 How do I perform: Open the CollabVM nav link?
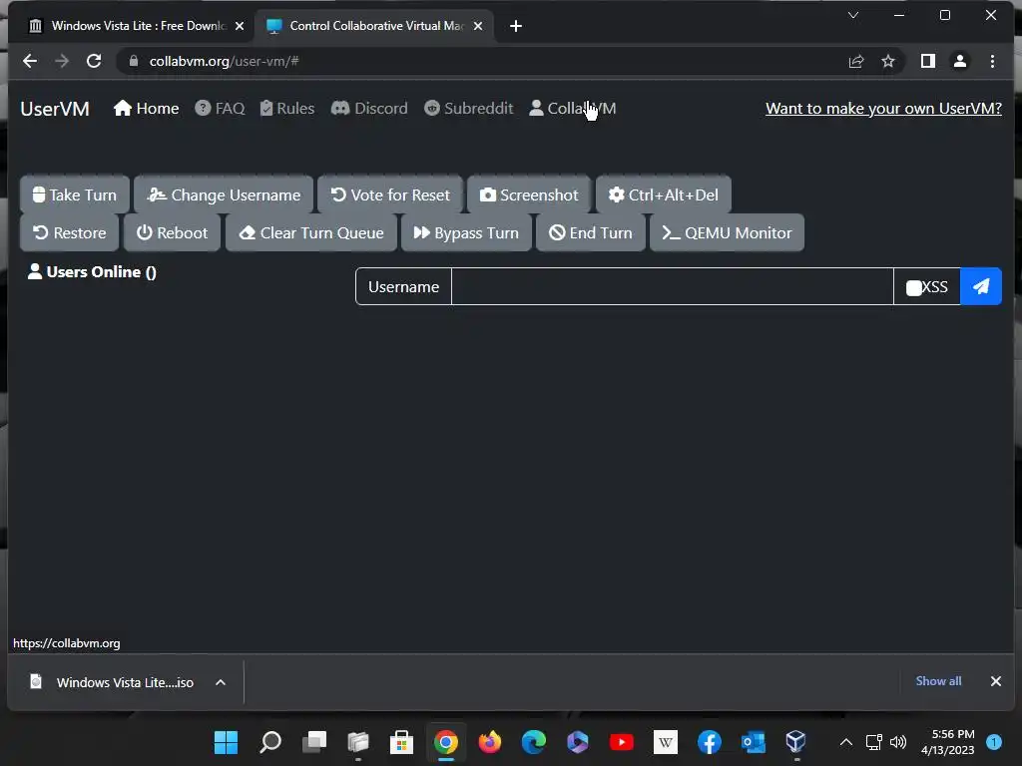572,108
